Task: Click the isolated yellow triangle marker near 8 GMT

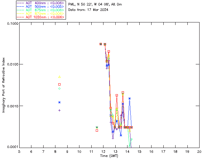Action: click(60, 77)
